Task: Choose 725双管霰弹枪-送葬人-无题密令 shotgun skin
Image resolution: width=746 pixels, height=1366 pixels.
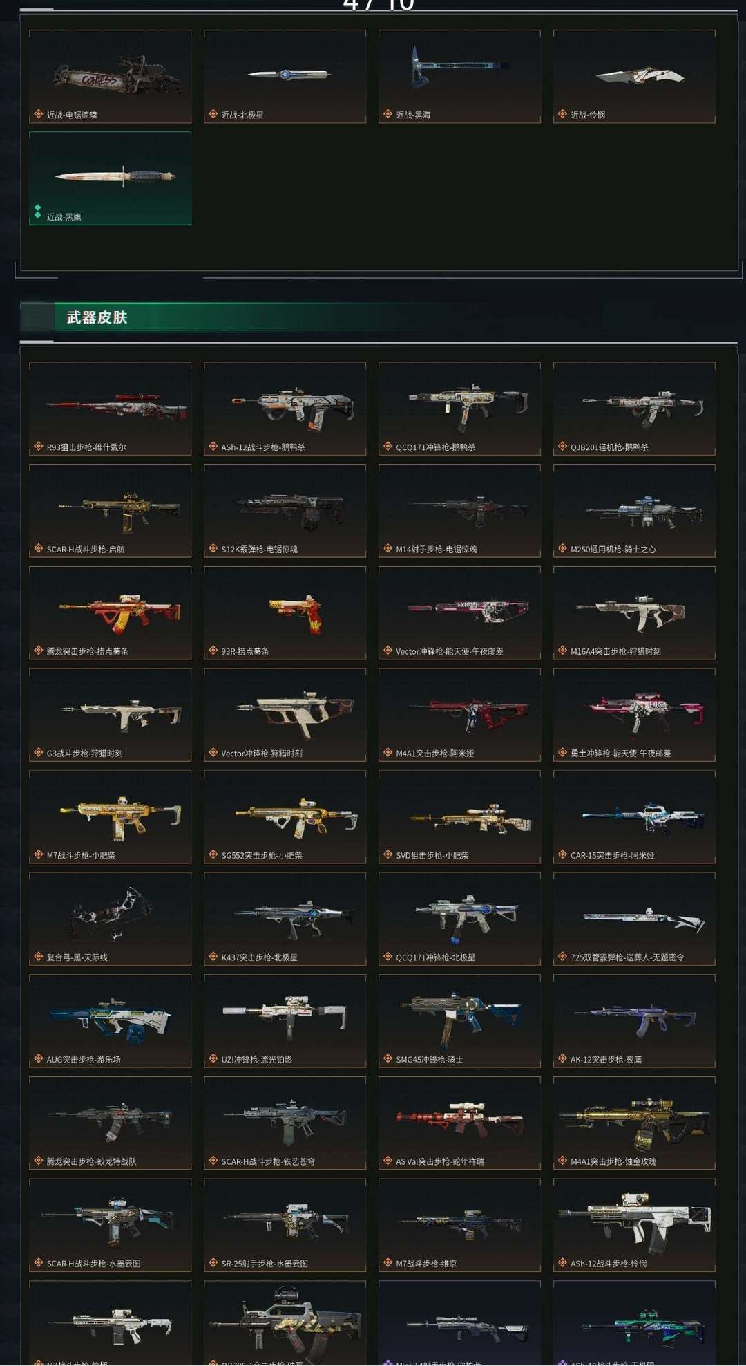Action: (x=634, y=919)
